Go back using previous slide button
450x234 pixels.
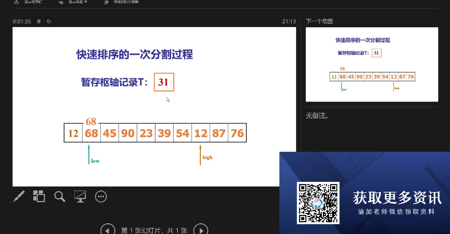(x=108, y=229)
